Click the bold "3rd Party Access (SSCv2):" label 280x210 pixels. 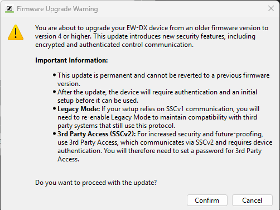click(x=96, y=134)
